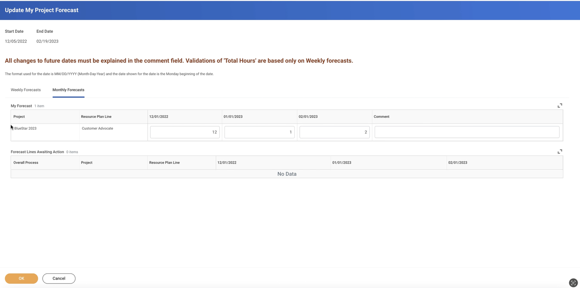Click the Comment column header
The width and height of the screenshot is (580, 288).
pyautogui.click(x=381, y=116)
